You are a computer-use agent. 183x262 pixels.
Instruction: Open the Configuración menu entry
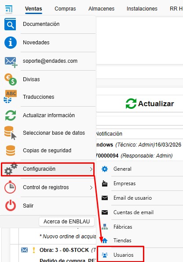coord(48,169)
